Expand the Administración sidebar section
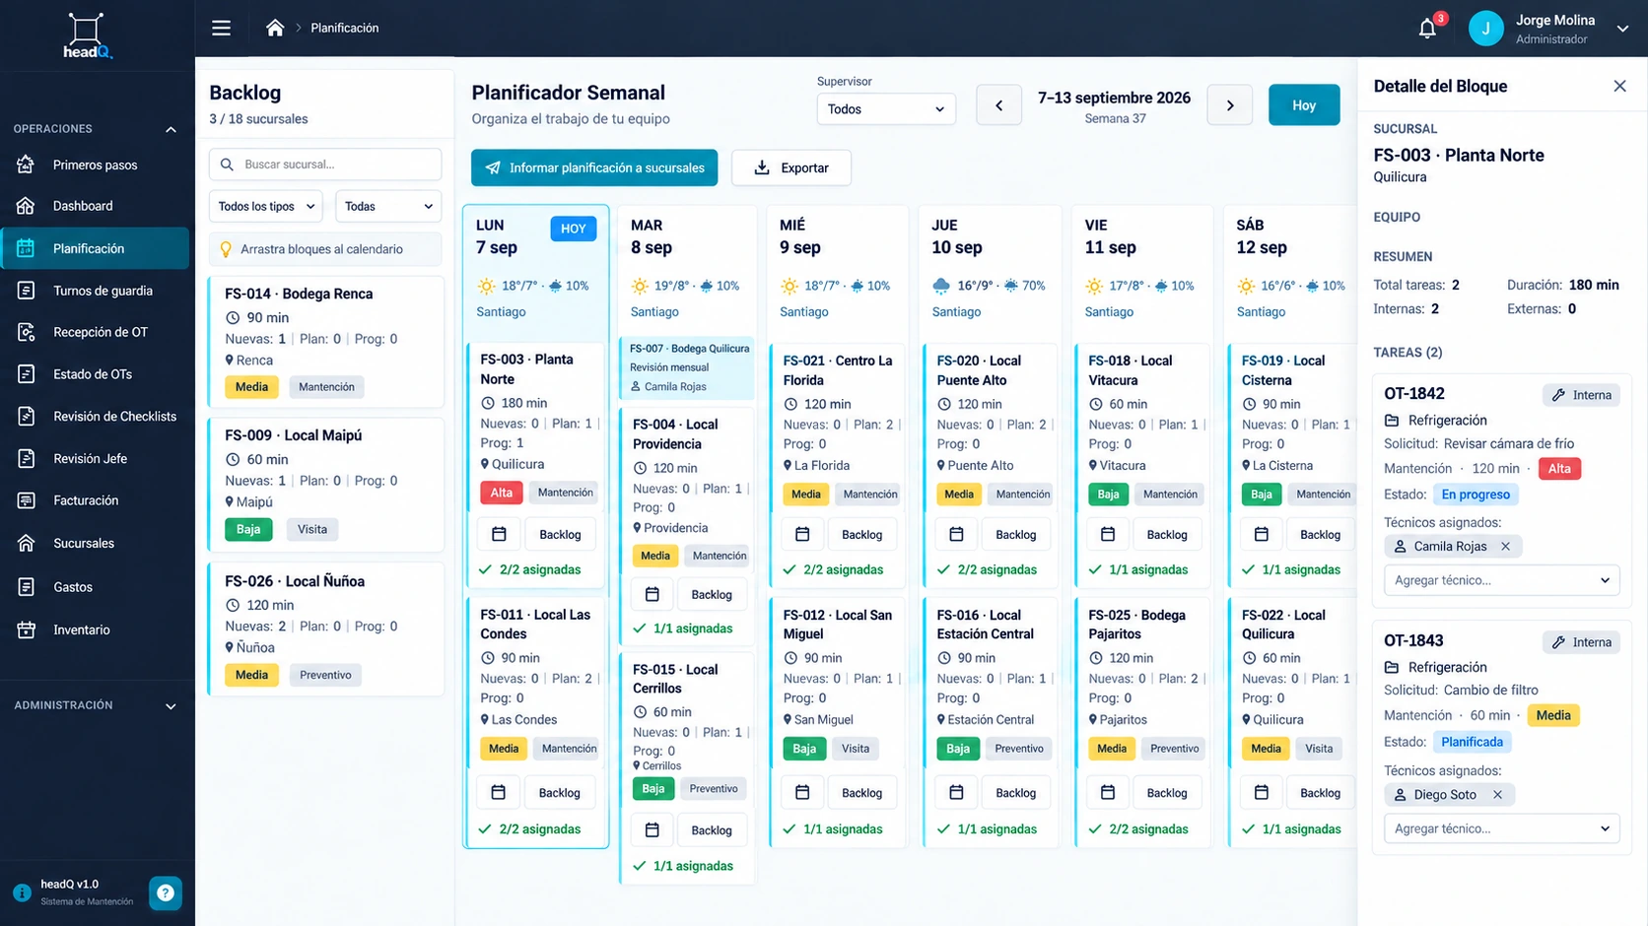 click(171, 705)
